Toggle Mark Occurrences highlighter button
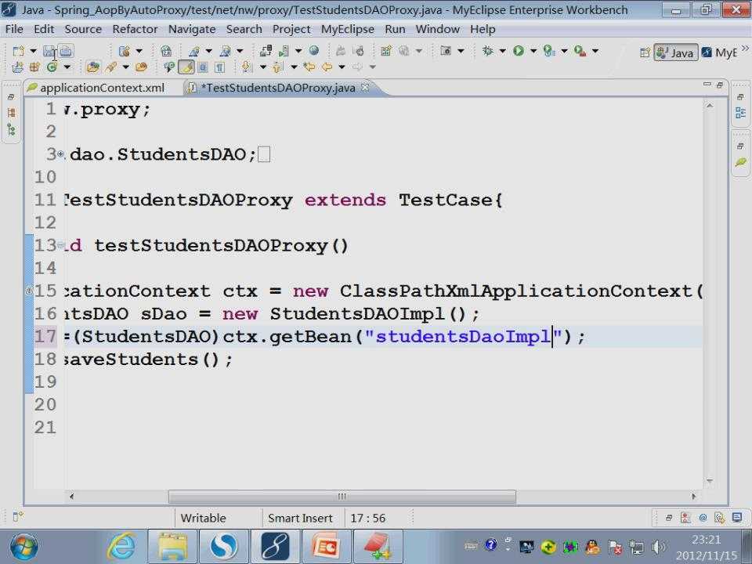Screen dimensions: 752x564 click(186, 67)
